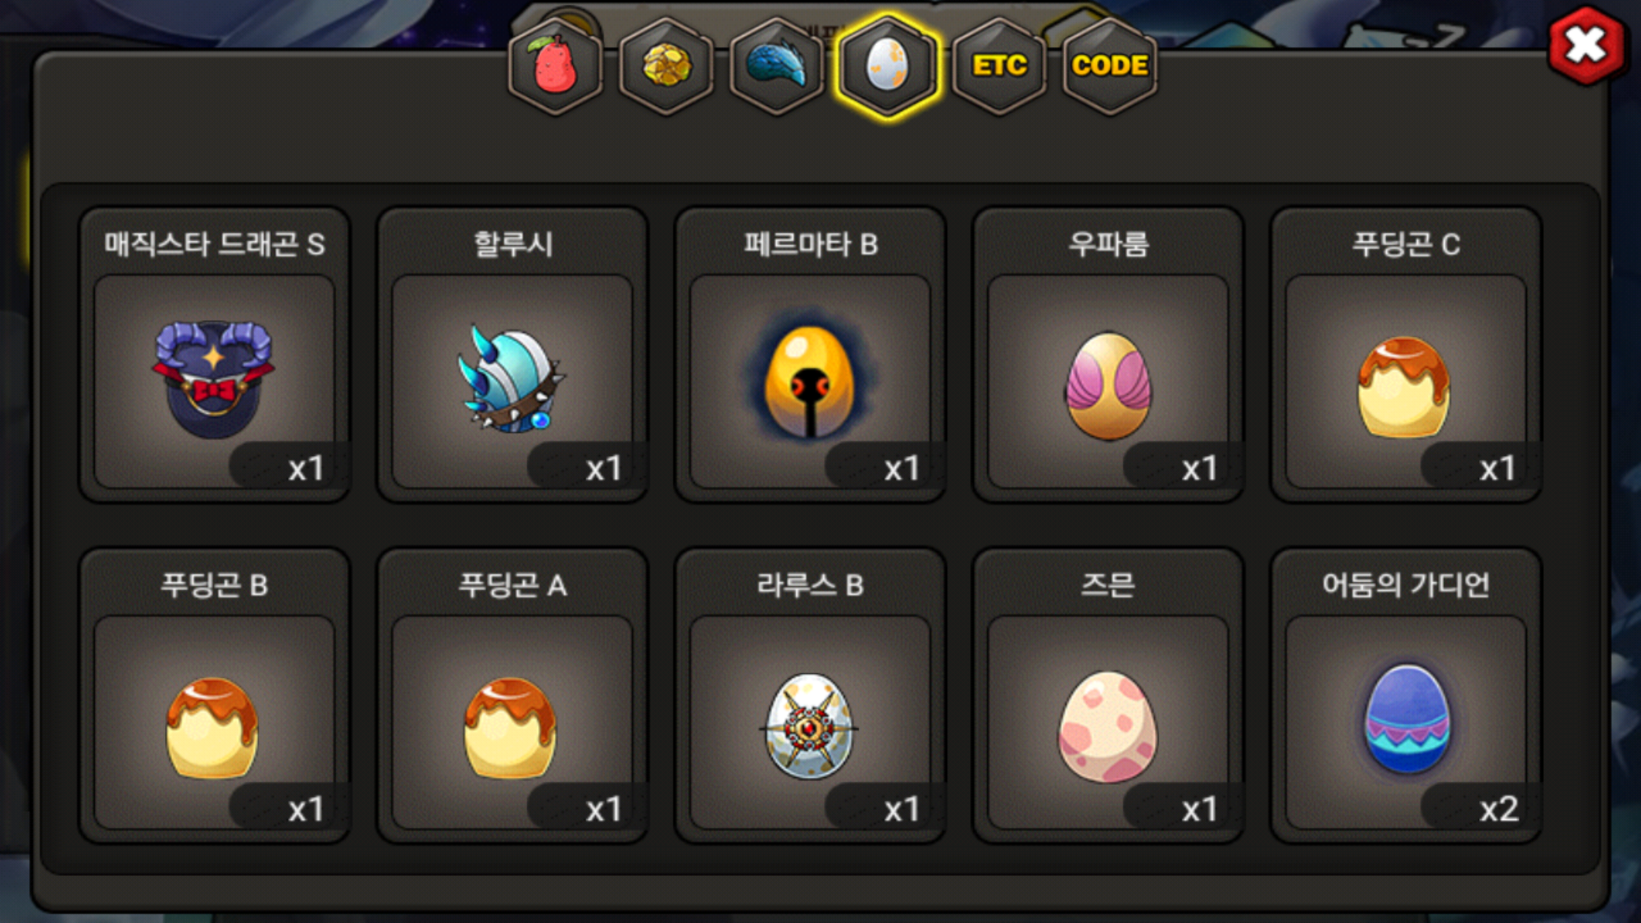1641x923 pixels.
Task: Pick the 라루스 B star emblem egg
Action: click(810, 722)
